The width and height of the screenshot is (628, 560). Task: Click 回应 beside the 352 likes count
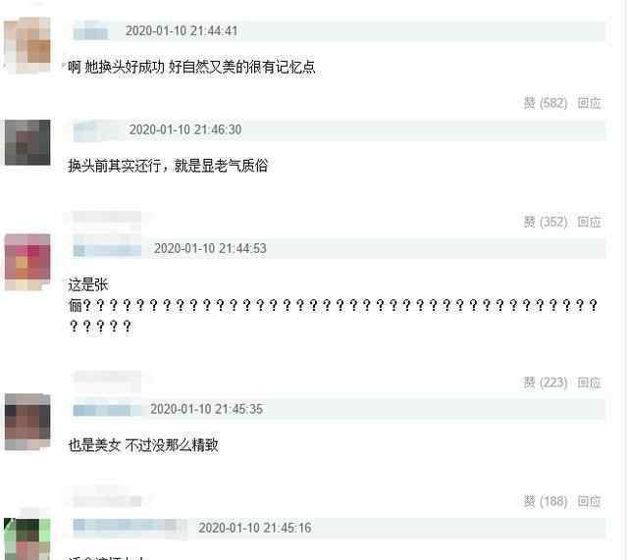pyautogui.click(x=589, y=222)
